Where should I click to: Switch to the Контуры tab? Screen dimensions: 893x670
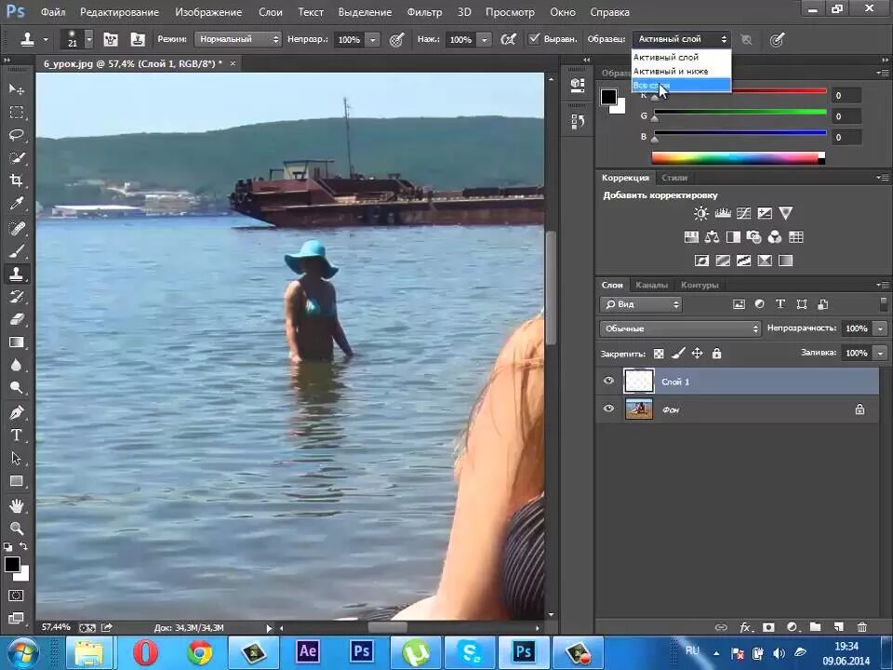click(700, 285)
